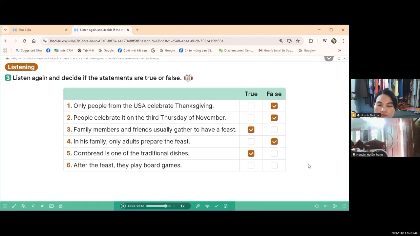
Task: Open a new tab with plus button
Action: tap(137, 30)
